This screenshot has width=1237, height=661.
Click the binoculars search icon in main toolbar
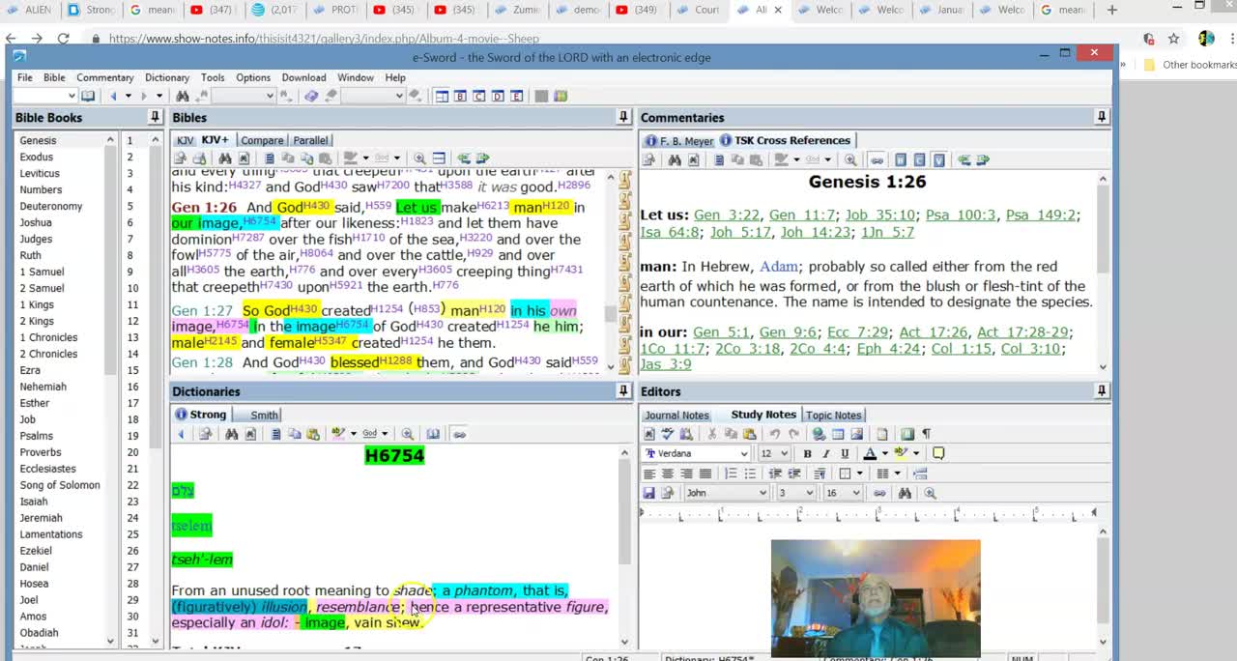pos(182,96)
